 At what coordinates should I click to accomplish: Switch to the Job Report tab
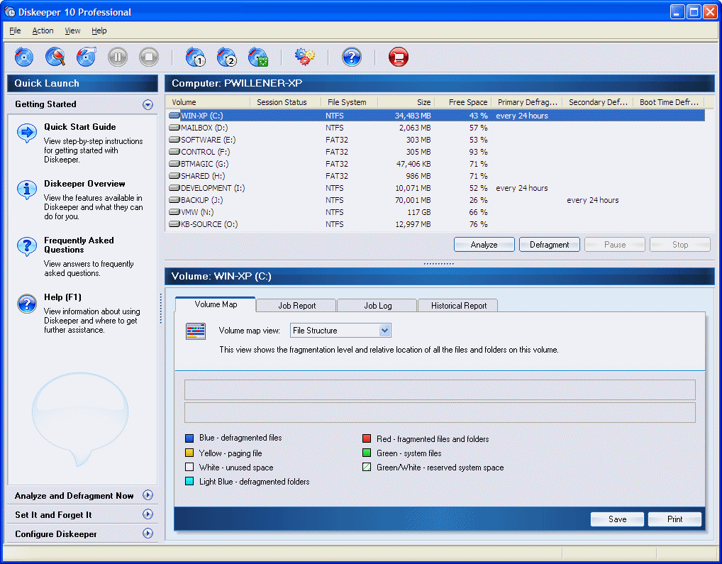click(x=296, y=306)
